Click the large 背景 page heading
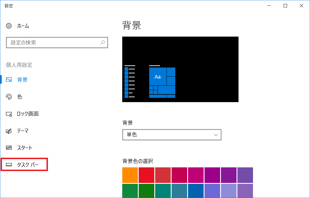Image resolution: width=310 pixels, height=198 pixels. (132, 26)
